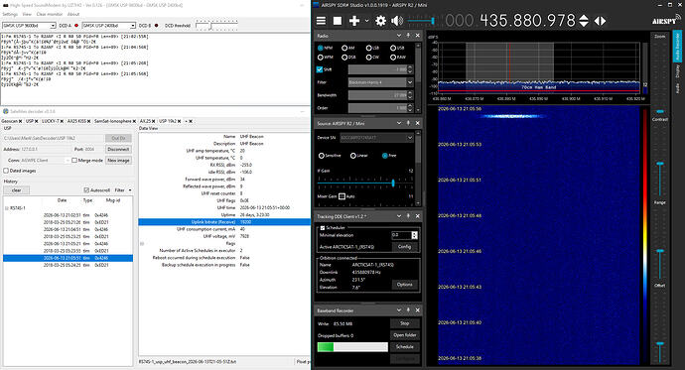
Task: Open the Device SN dropdown
Action: [x=410, y=138]
